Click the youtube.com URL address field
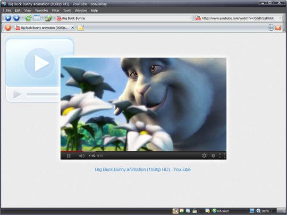The height and width of the screenshot is (215, 287). [x=239, y=18]
